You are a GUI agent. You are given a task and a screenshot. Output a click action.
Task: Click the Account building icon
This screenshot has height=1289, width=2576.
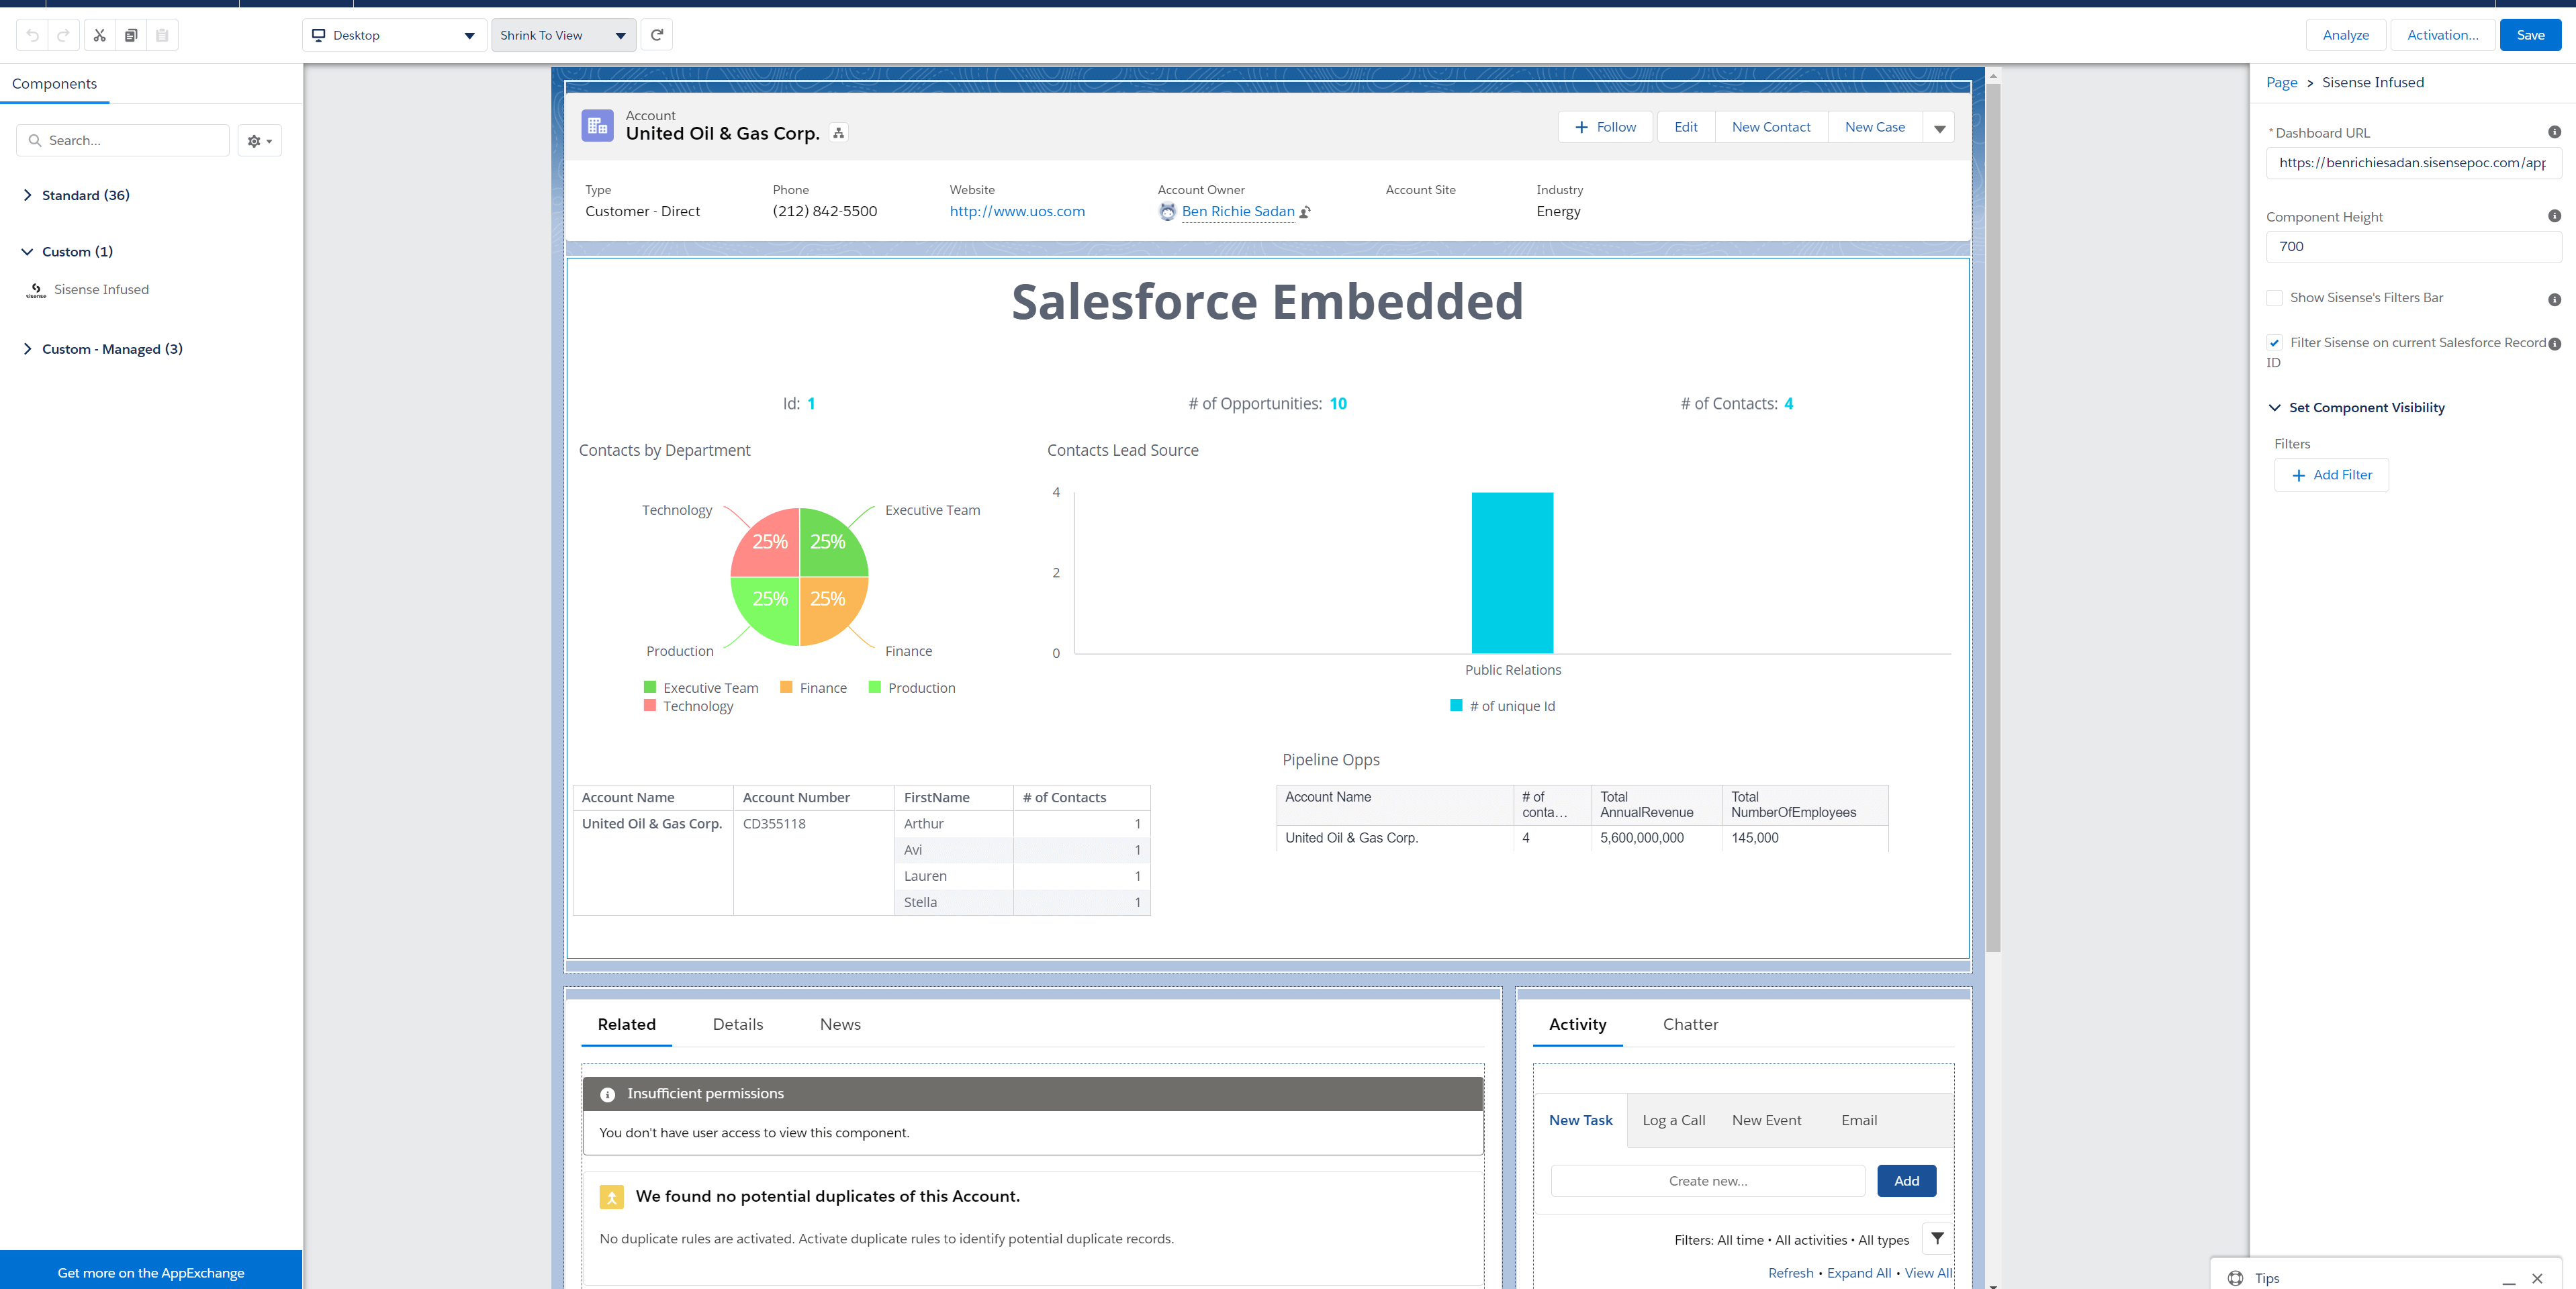click(x=597, y=125)
